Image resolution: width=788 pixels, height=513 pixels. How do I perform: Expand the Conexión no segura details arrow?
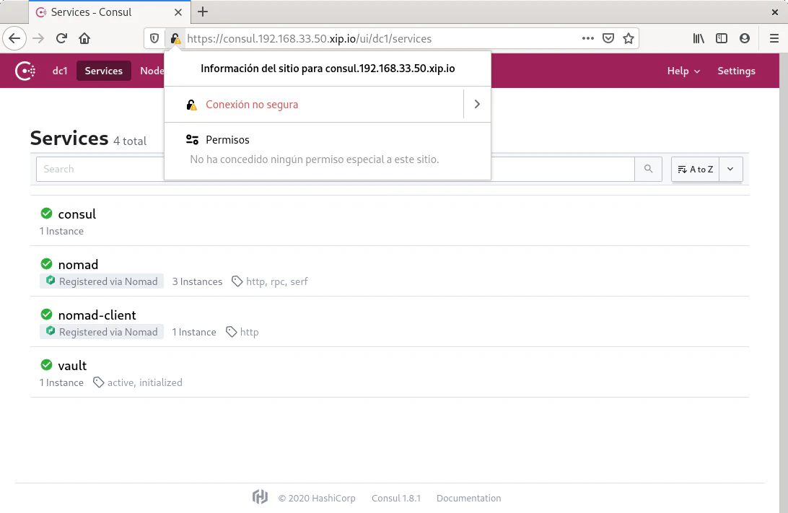click(476, 105)
